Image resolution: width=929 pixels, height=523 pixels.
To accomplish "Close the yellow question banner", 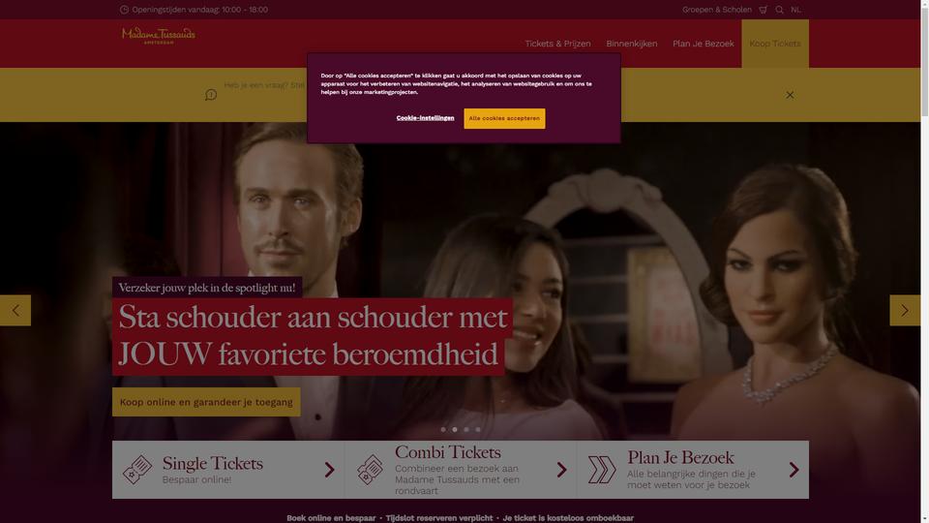I will [790, 95].
